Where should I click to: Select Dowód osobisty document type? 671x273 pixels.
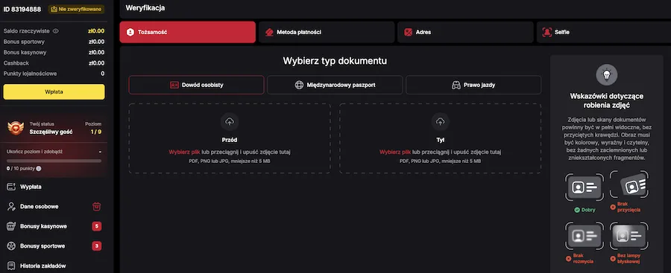tap(196, 85)
